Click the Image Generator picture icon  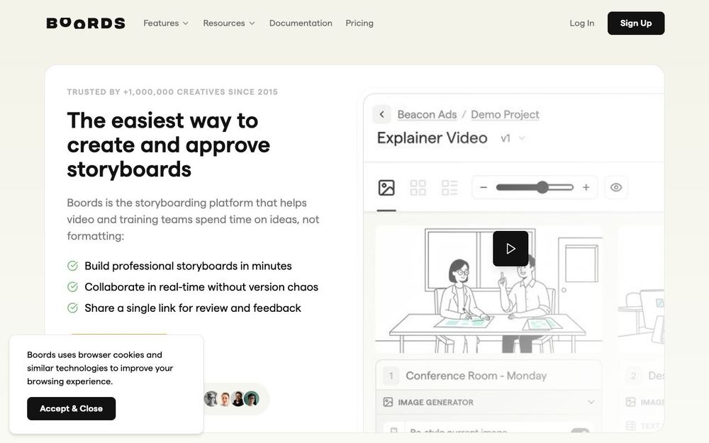click(388, 402)
